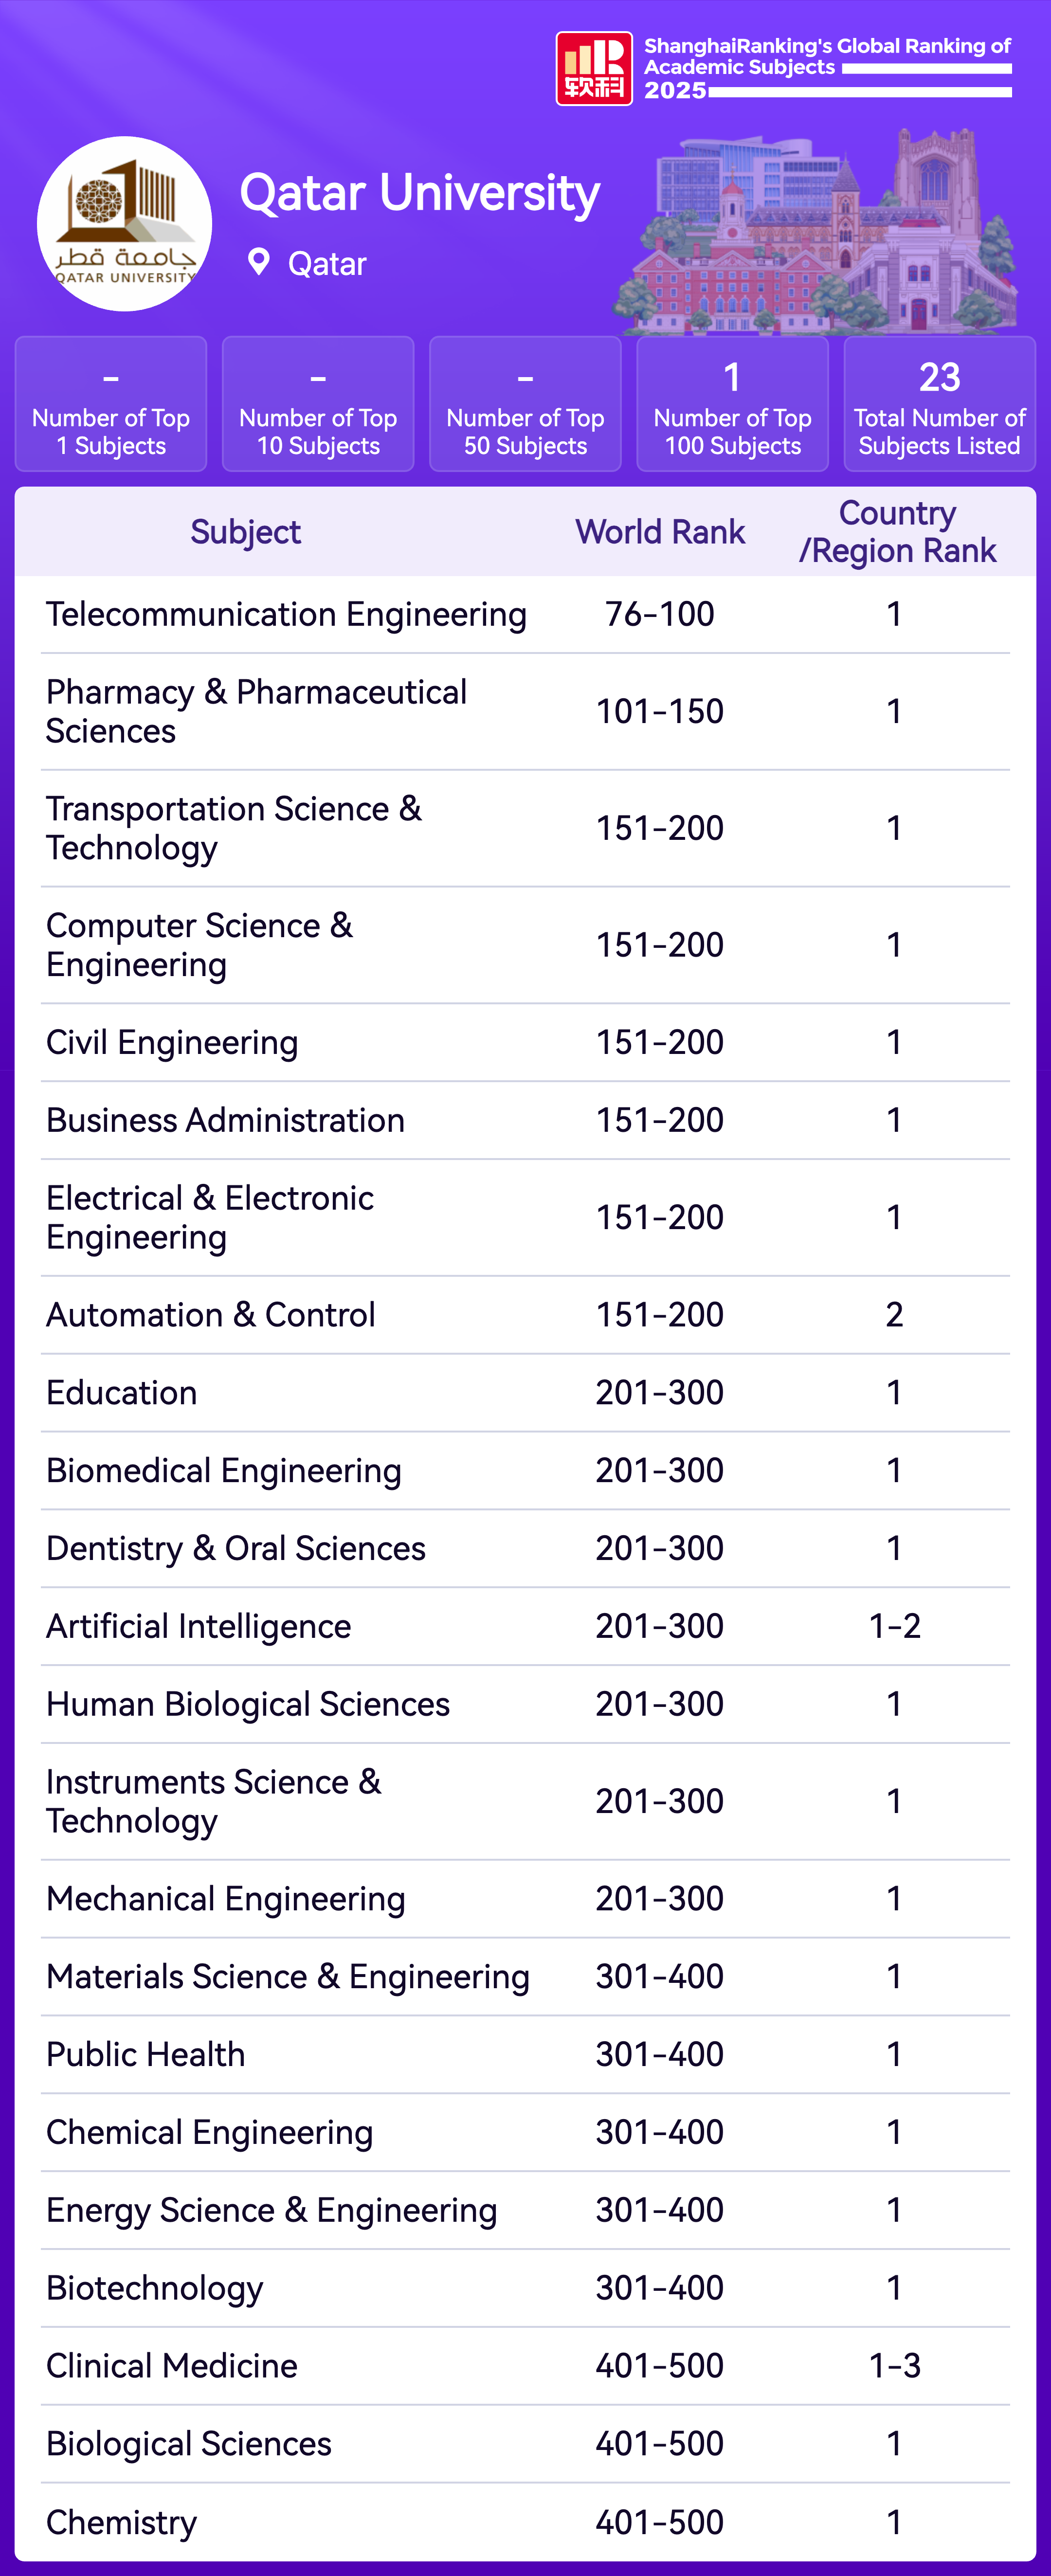Click the Total Number of Subjects Listed card

(x=939, y=404)
